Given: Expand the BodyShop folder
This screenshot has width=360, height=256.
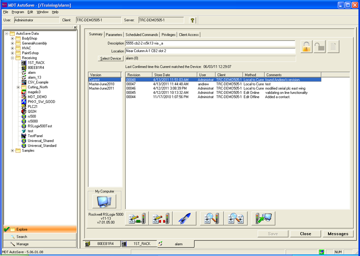Looking at the screenshot, I should click(x=12, y=38).
